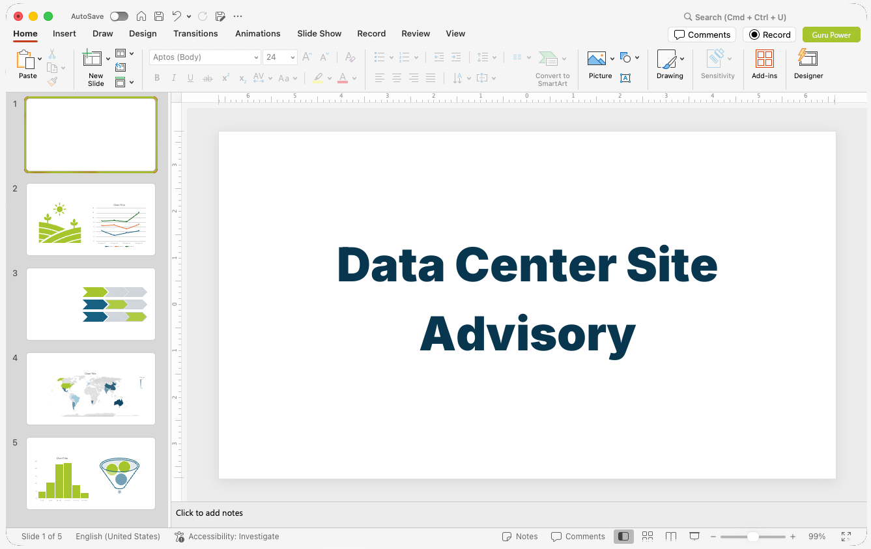Click Notes in the status bar
This screenshot has height=549, width=871.
[520, 537]
